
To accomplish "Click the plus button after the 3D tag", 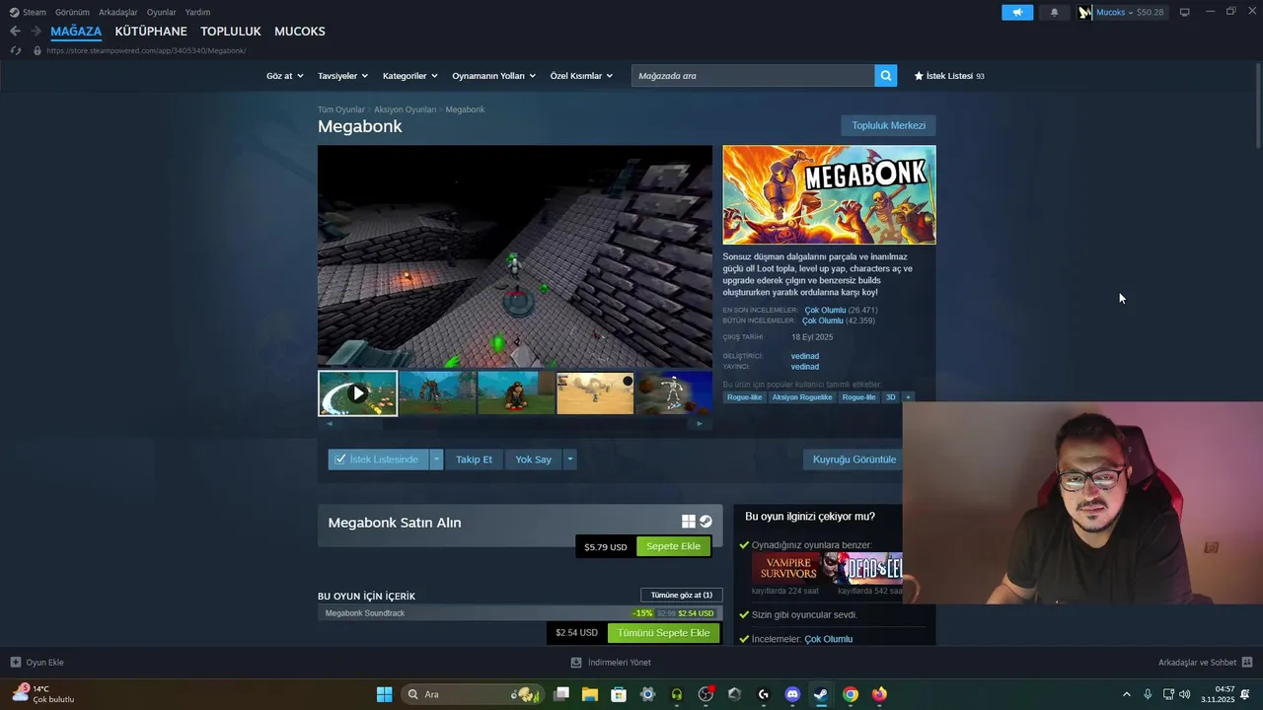I will [x=908, y=397].
